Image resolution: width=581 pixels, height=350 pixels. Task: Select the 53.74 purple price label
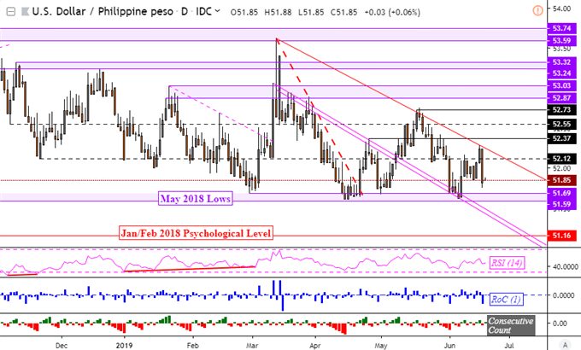click(561, 28)
